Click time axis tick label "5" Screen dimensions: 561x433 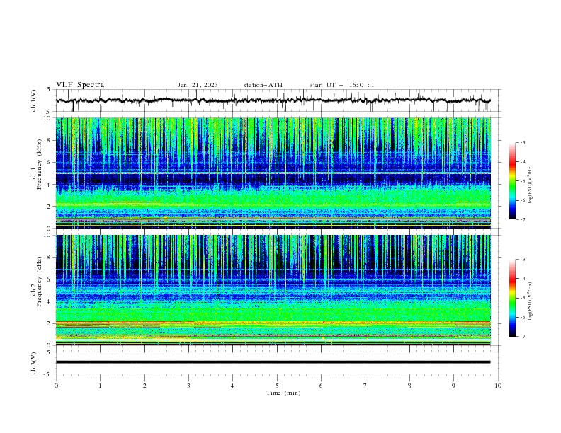click(x=277, y=386)
